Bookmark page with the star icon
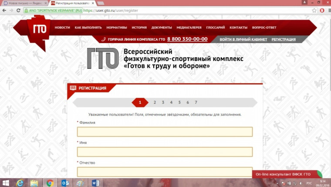Viewport: 331px width, 187px height. point(314,10)
